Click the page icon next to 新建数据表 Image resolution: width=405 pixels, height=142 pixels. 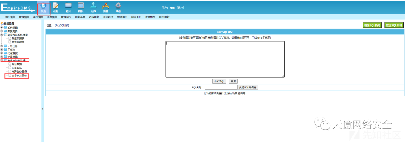9,38
